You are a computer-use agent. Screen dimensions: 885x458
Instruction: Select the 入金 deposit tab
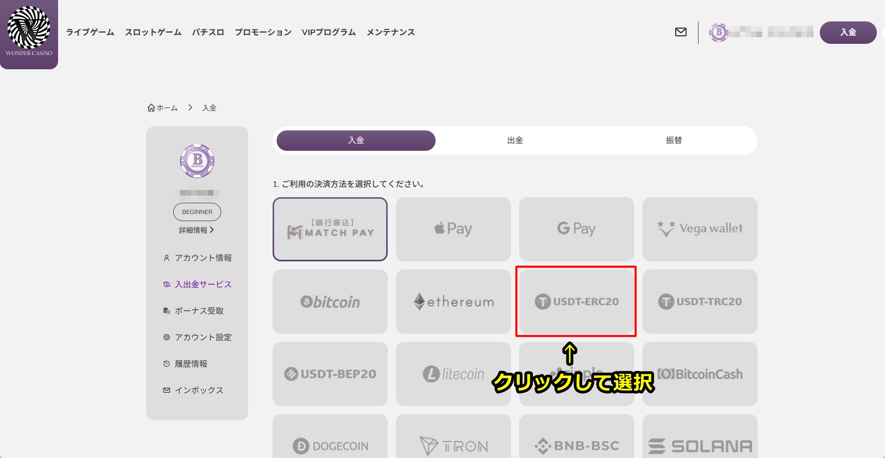356,141
